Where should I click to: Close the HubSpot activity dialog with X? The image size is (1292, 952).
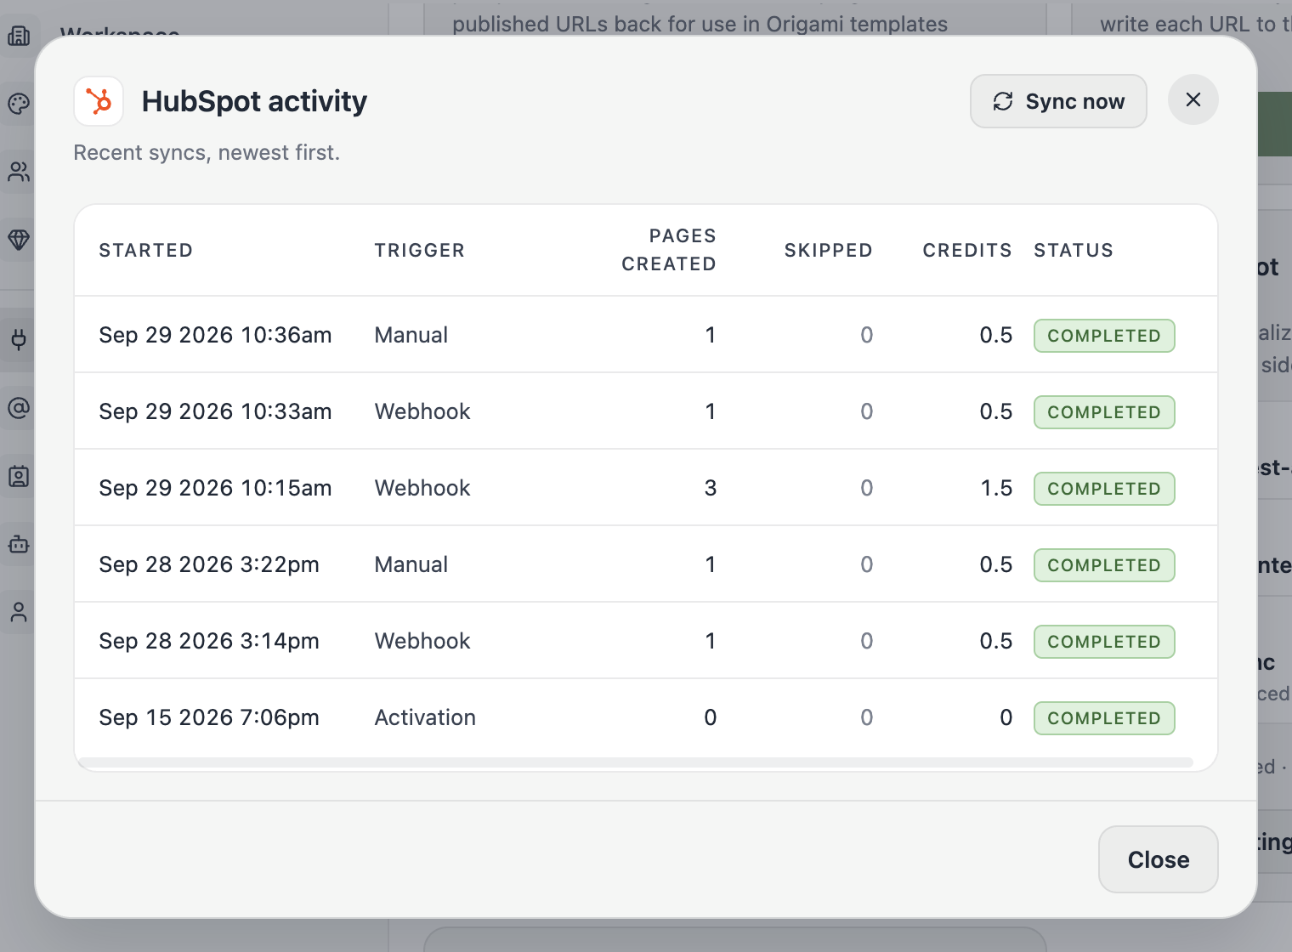[x=1193, y=99]
